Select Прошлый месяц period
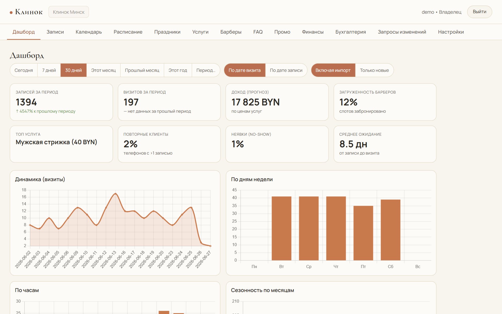 [x=142, y=70]
